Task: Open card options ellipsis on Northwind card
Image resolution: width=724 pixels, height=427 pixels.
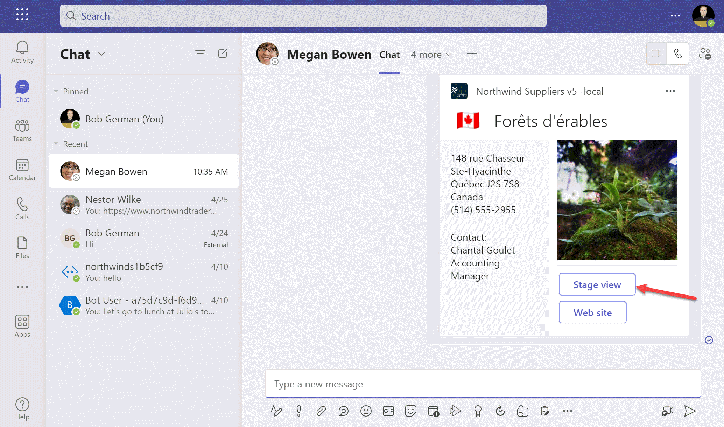Action: (670, 91)
